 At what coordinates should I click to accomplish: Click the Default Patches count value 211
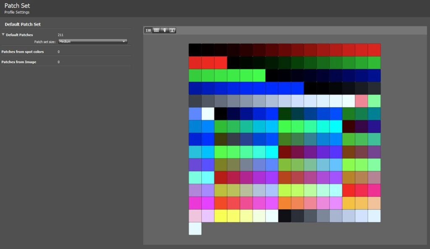pyautogui.click(x=60, y=35)
